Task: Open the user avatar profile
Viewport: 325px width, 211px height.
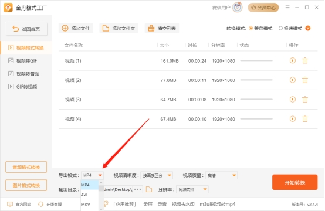Action: [x=238, y=8]
